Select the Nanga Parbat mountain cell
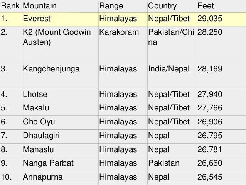Screen dimensions: 246x185 coord(60,164)
